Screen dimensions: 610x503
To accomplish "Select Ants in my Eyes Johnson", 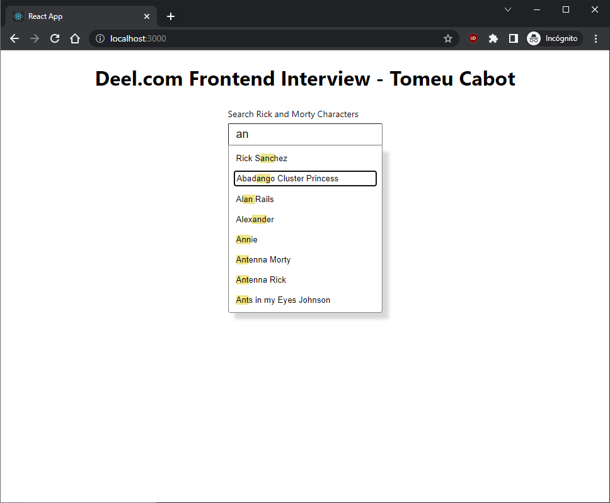I will 305,300.
